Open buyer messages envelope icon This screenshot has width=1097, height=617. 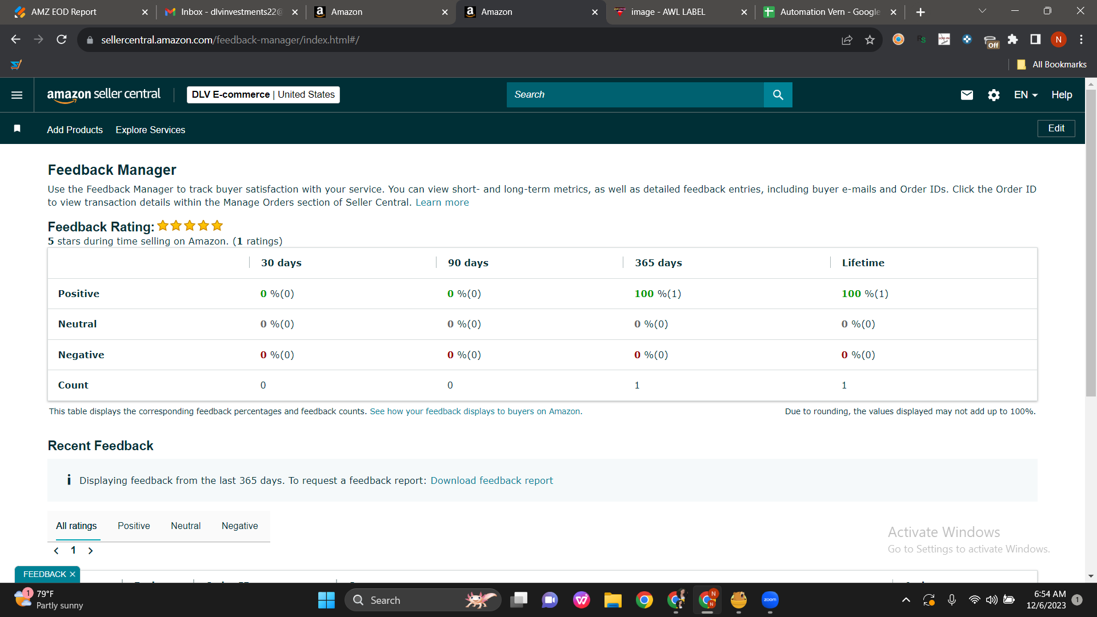coord(967,95)
